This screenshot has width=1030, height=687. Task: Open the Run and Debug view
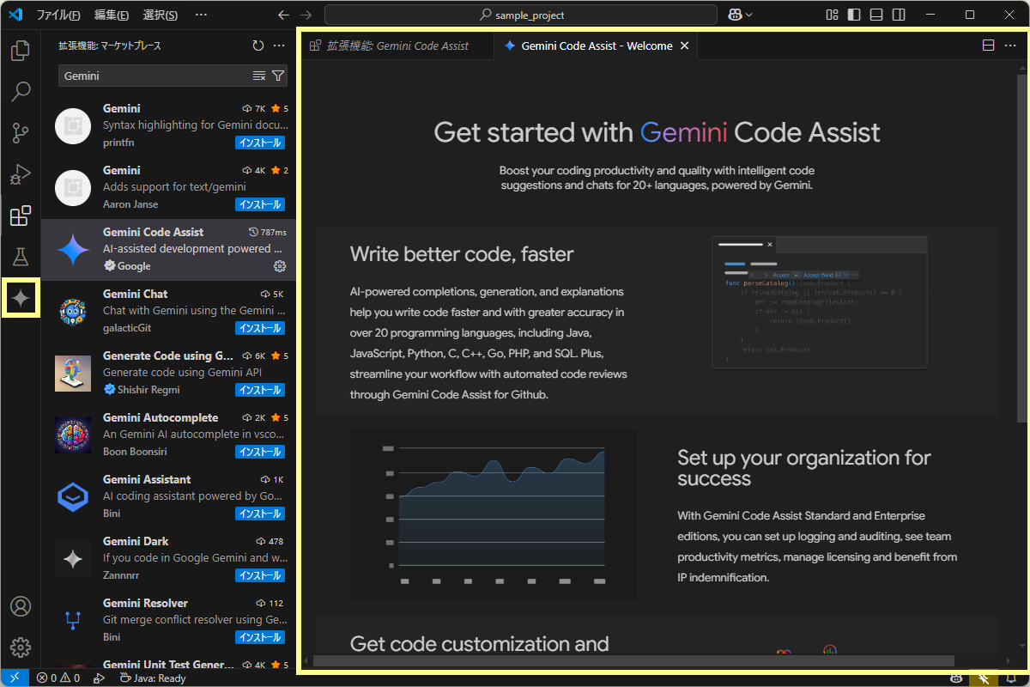(x=21, y=174)
